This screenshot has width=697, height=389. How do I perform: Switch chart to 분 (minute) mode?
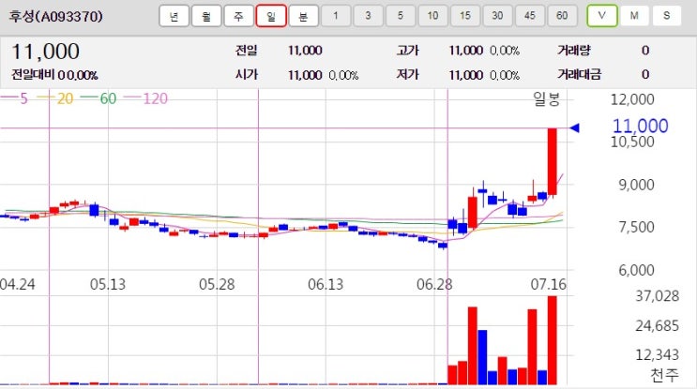pos(304,16)
